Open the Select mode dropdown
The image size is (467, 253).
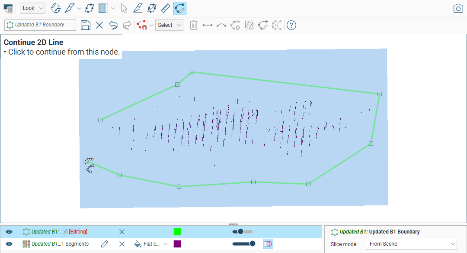coord(169,25)
